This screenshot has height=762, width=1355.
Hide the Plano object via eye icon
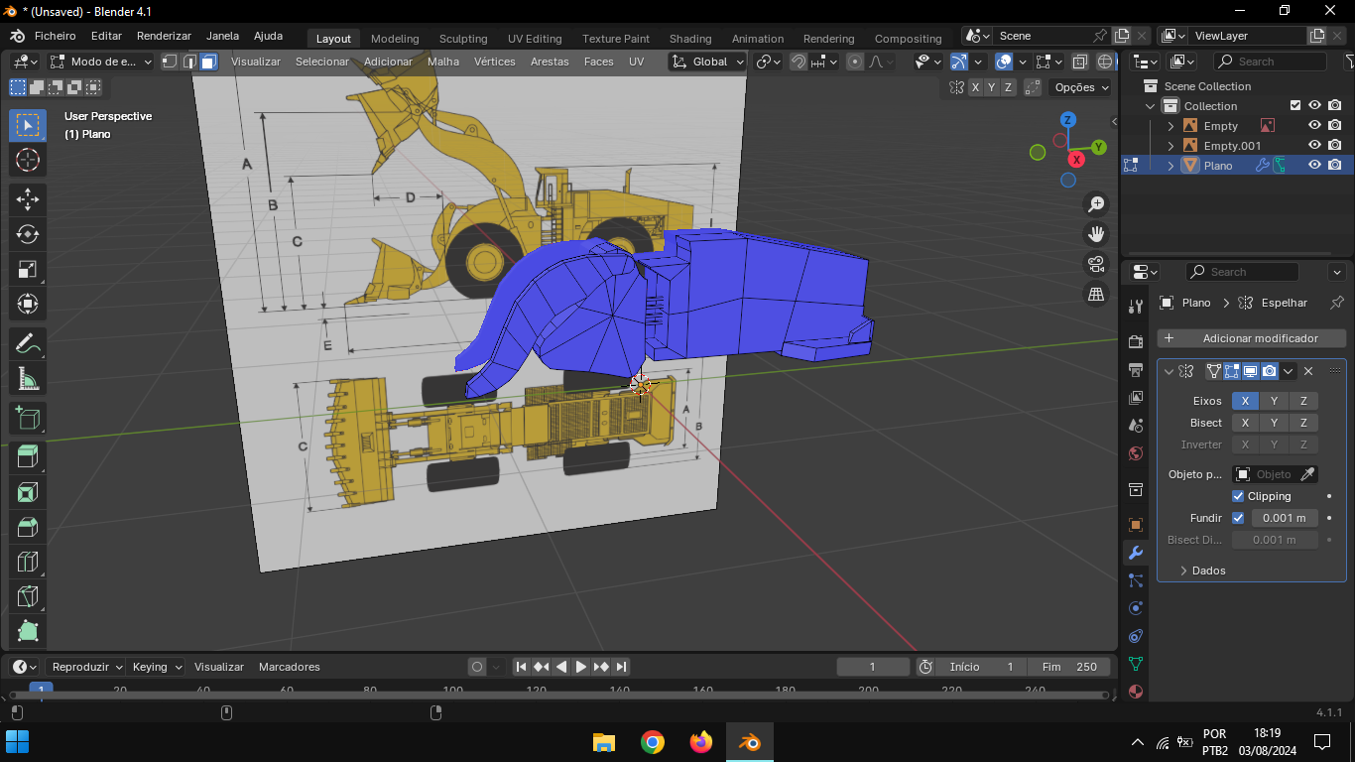(1314, 166)
